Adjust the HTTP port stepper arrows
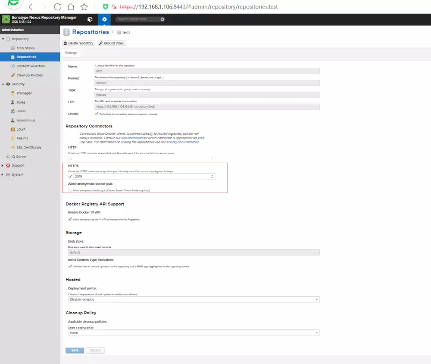This screenshot has height=364, width=431. pyautogui.click(x=212, y=158)
